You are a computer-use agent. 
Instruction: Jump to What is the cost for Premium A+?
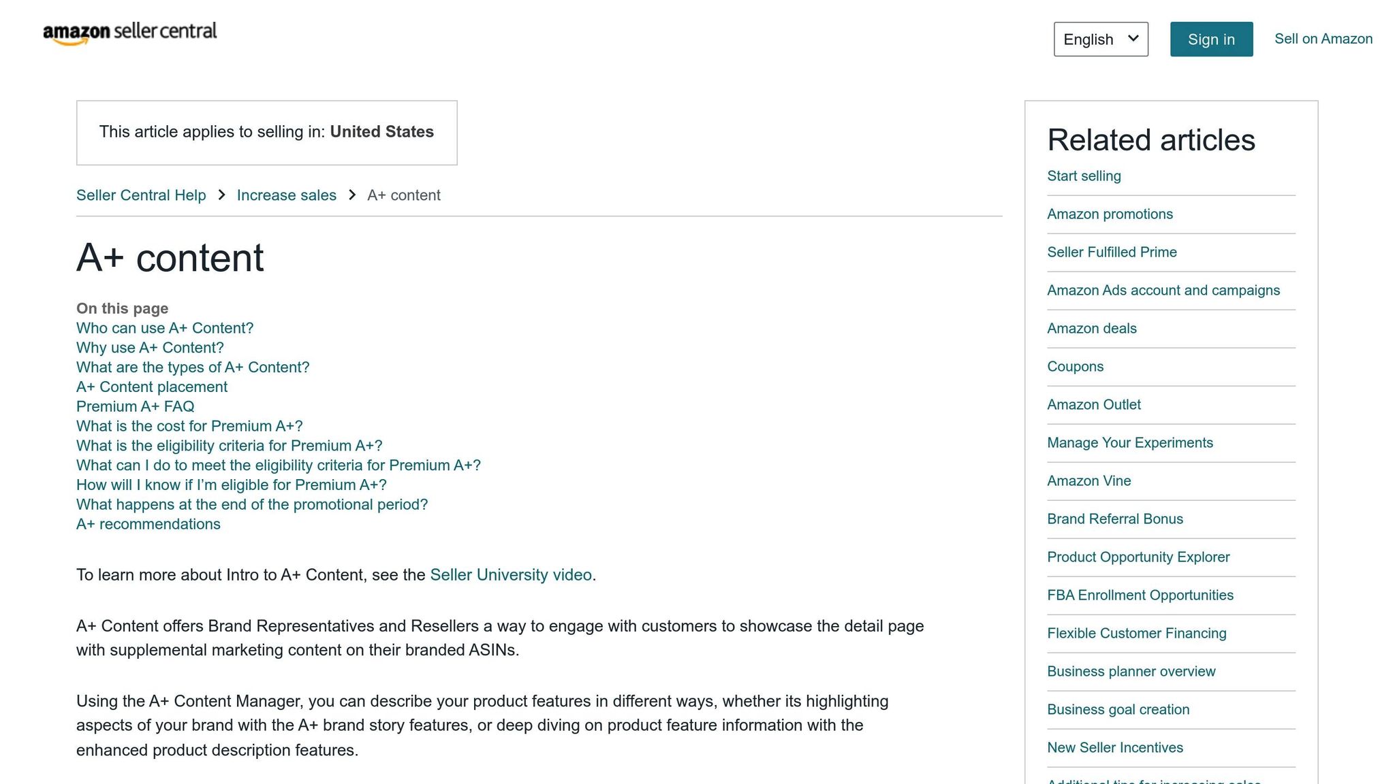pos(189,426)
